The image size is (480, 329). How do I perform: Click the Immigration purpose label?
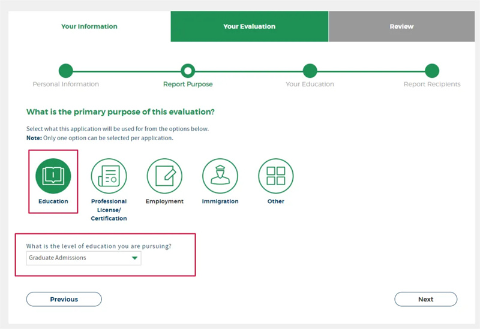220,201
